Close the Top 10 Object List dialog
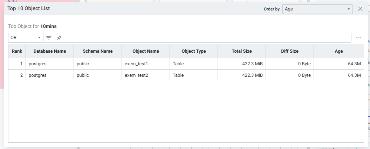 click(360, 9)
